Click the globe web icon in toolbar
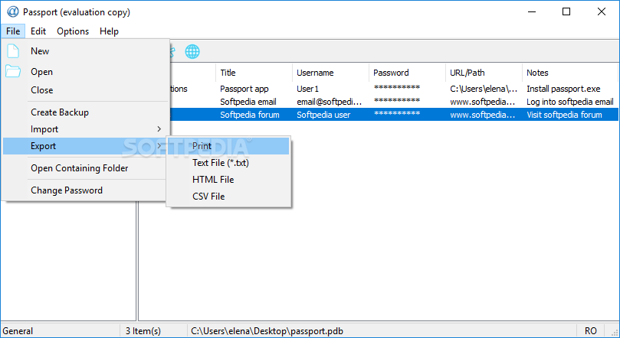The width and height of the screenshot is (620, 338). click(x=192, y=51)
